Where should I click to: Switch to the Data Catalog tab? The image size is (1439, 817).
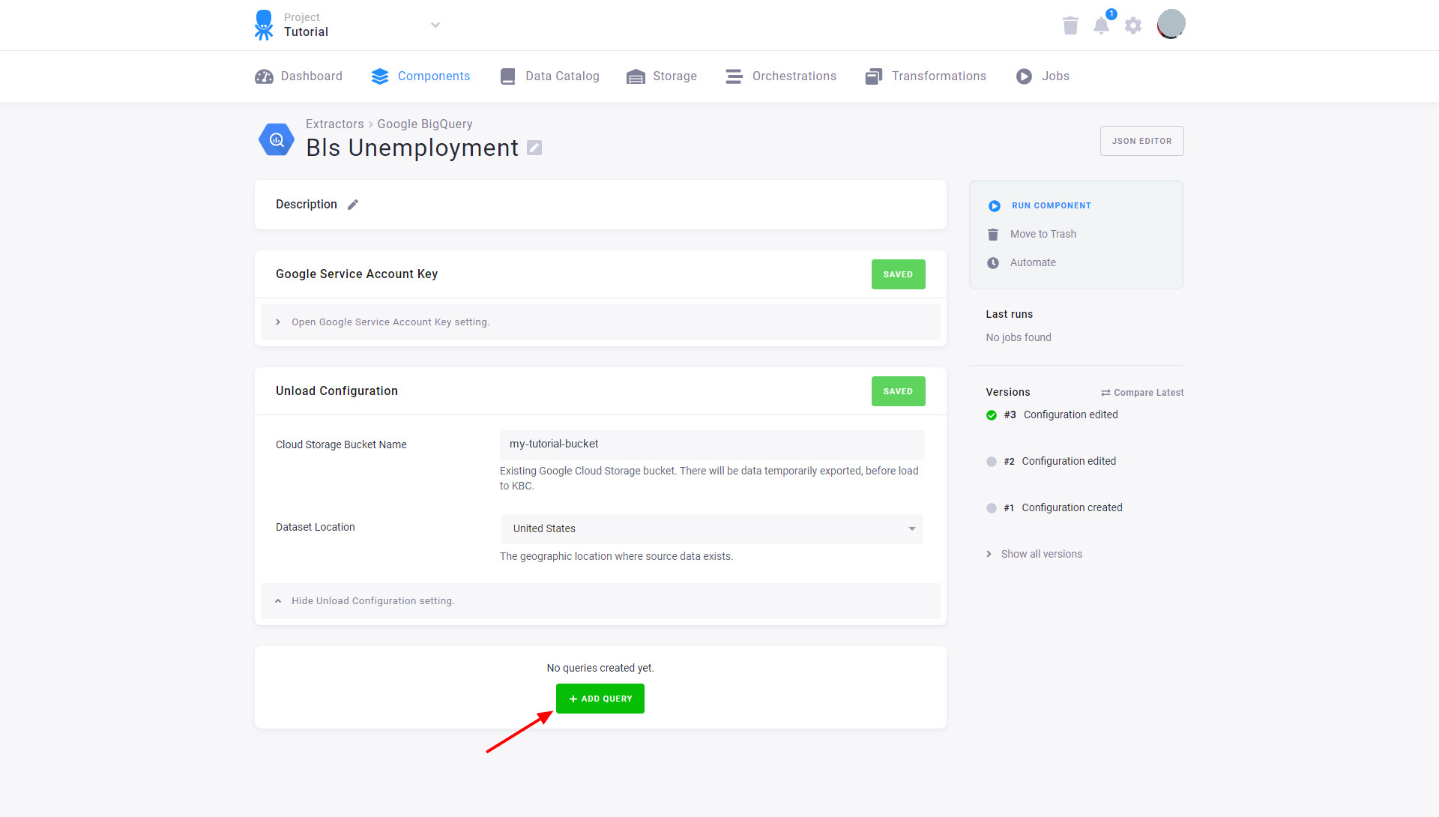click(x=549, y=76)
